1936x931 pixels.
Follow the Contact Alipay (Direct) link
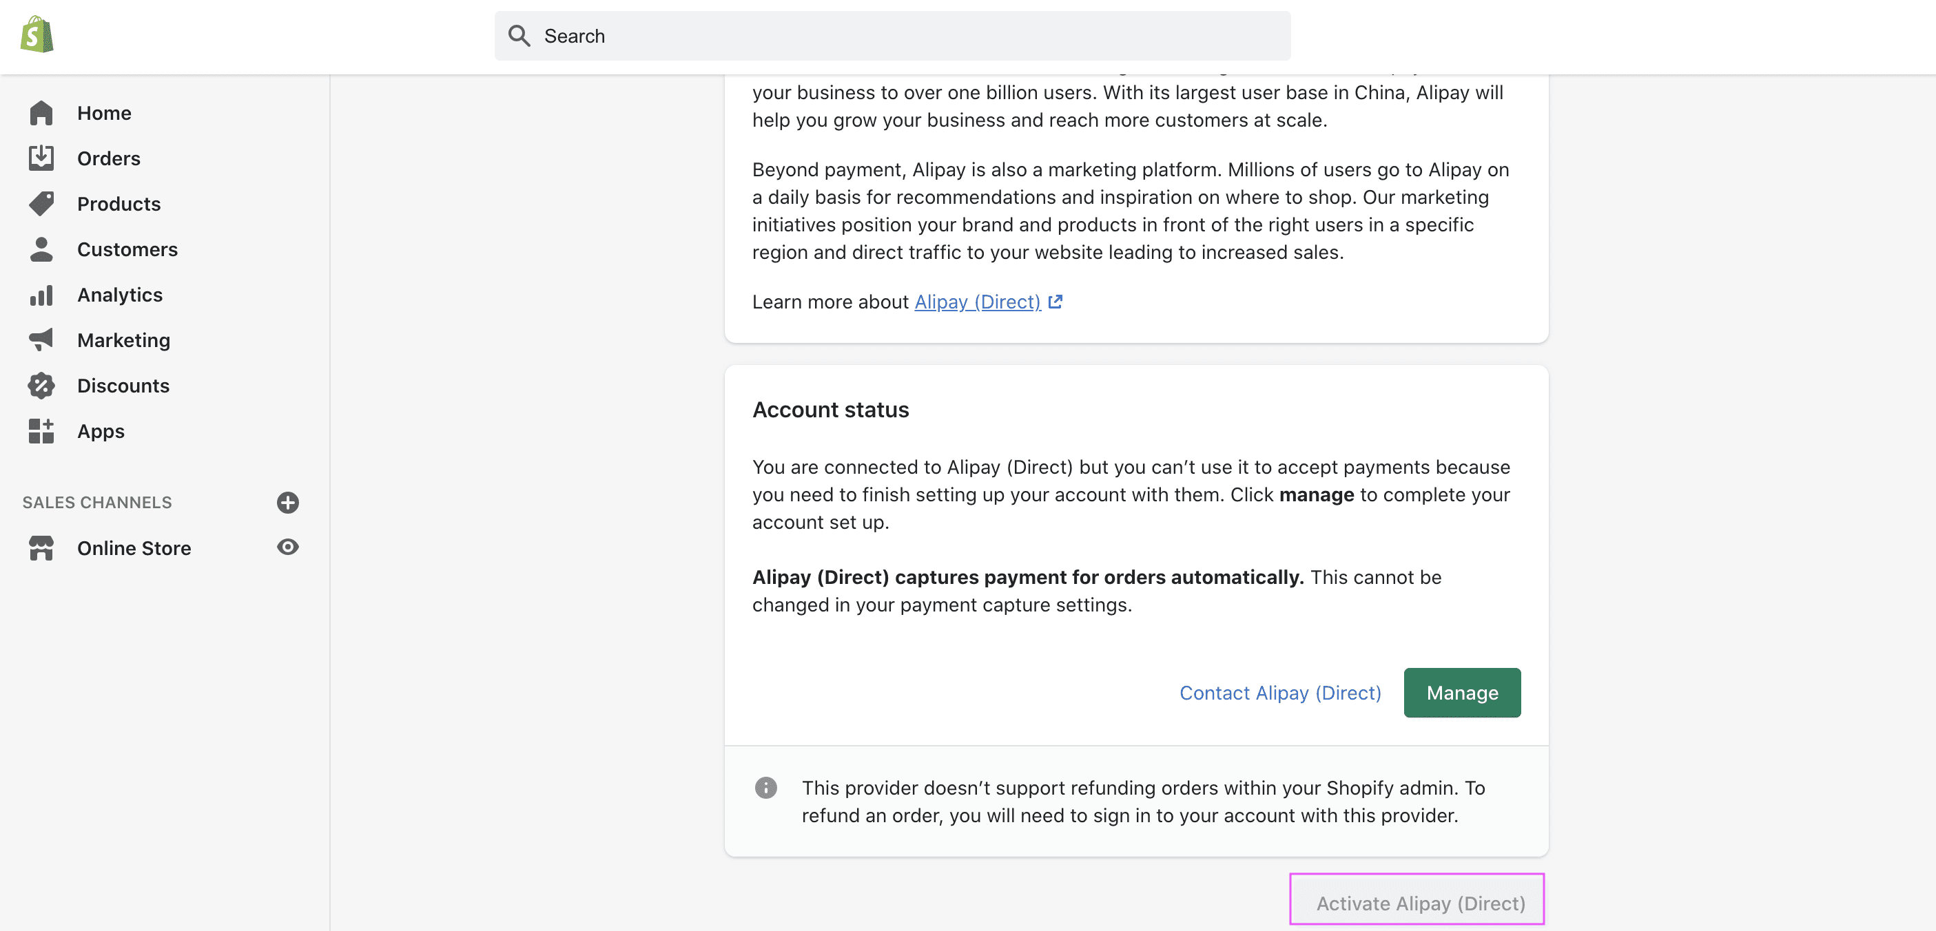point(1280,693)
